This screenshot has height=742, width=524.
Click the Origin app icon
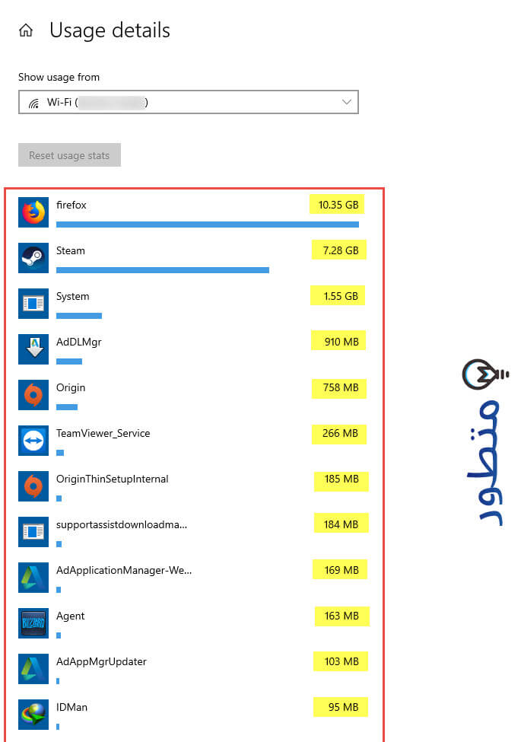coord(33,395)
